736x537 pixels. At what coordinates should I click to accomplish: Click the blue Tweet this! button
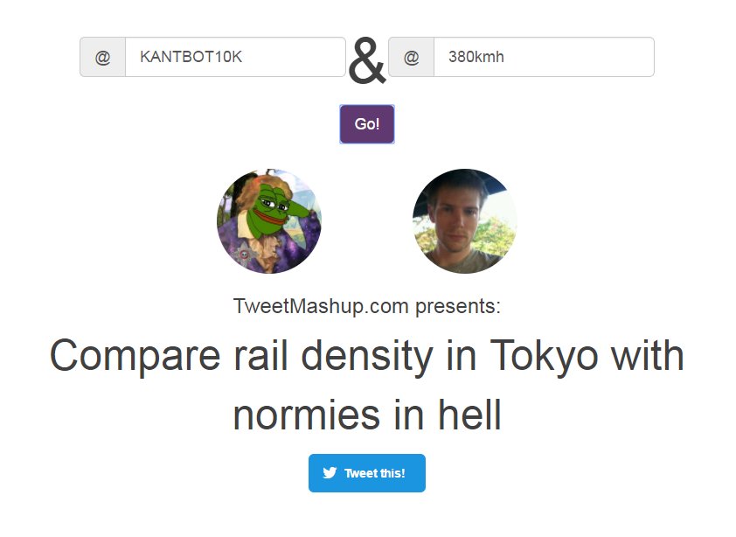[367, 473]
